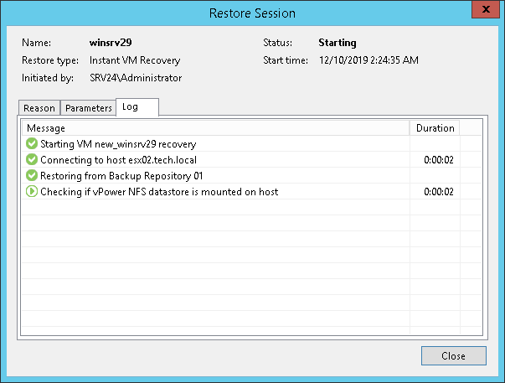Switch to the Reason tab

[39, 108]
